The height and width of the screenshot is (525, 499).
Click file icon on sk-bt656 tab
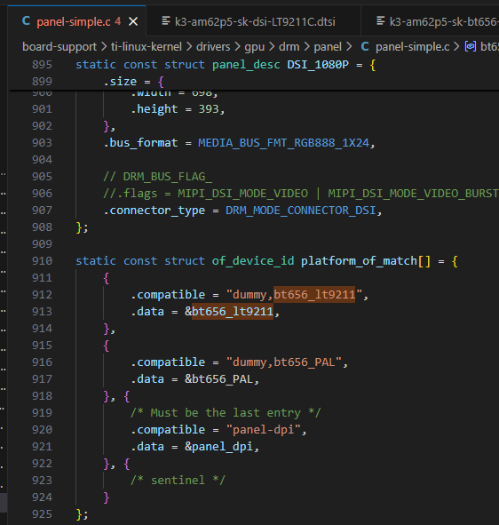pos(380,21)
